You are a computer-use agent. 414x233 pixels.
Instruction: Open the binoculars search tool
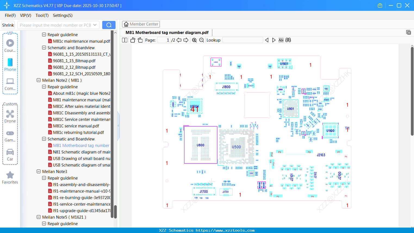point(288,40)
